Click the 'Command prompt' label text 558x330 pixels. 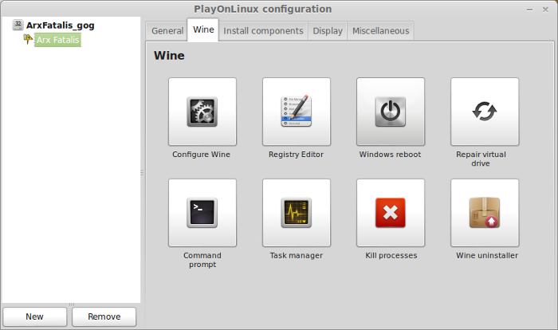tap(202, 260)
